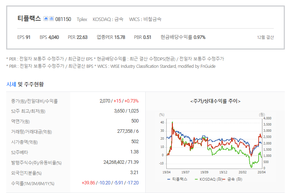Screen dimensions: 291x193
Task: Click the 24,268,402 / 71.39 value
Action: coord(121,162)
